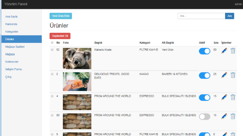
Task: Open the Mağaza sidebar link
Action: [x=10, y=54]
